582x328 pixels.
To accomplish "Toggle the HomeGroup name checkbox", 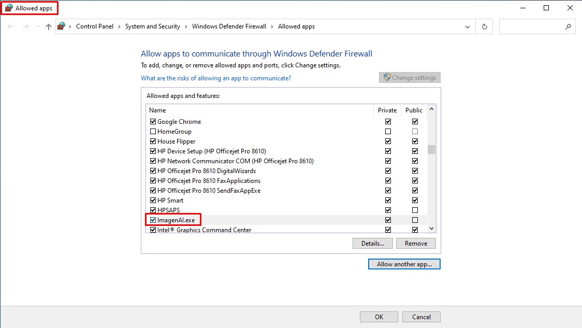I will pyautogui.click(x=153, y=132).
